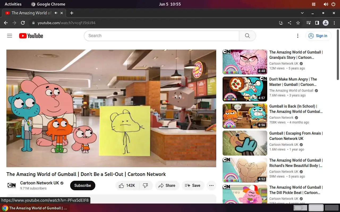Image resolution: width=340 pixels, height=212 pixels.
Task: Click the install/download page icon in address bar
Action: click(x=281, y=23)
